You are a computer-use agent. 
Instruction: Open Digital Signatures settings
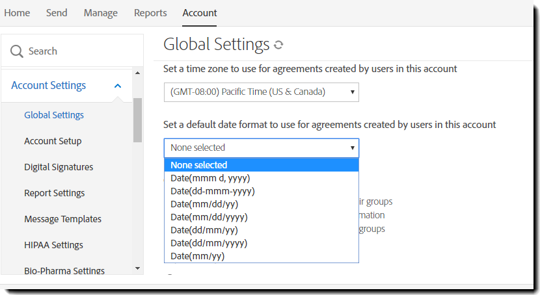59,167
